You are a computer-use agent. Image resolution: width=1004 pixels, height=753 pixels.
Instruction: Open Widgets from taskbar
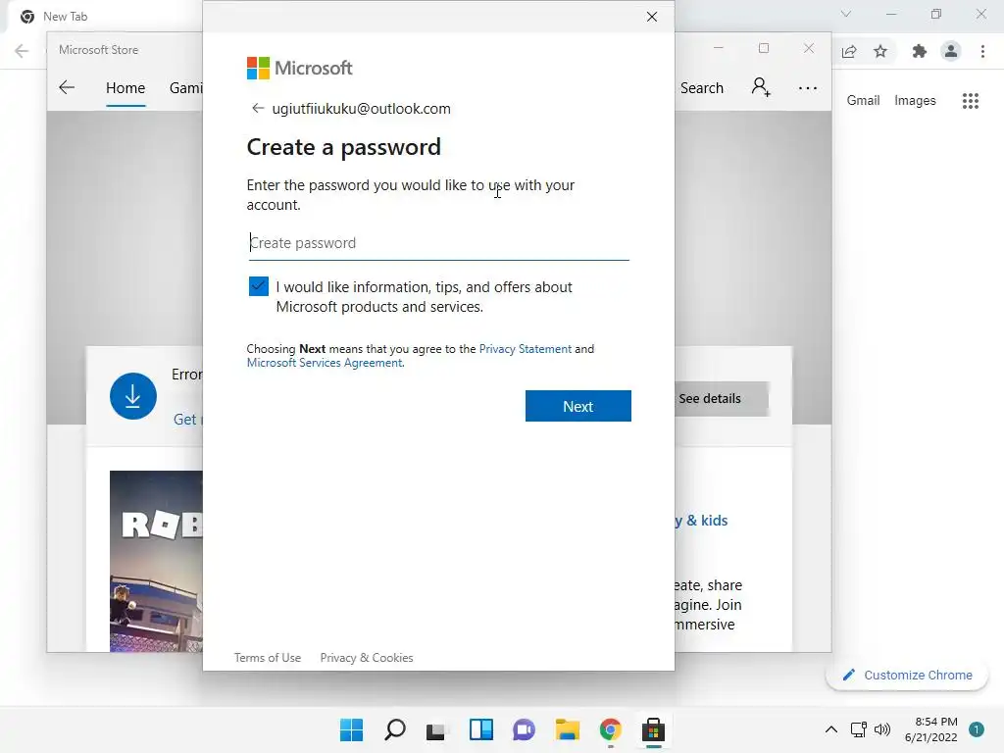coord(480,729)
